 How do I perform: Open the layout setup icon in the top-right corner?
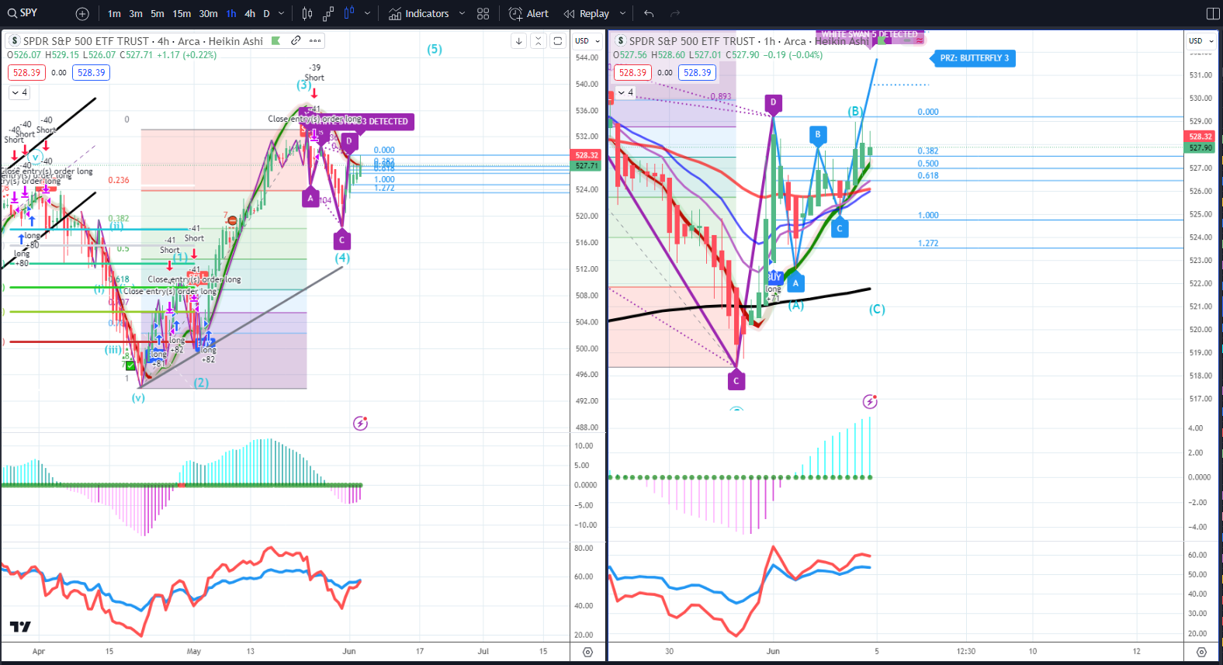tap(1213, 14)
